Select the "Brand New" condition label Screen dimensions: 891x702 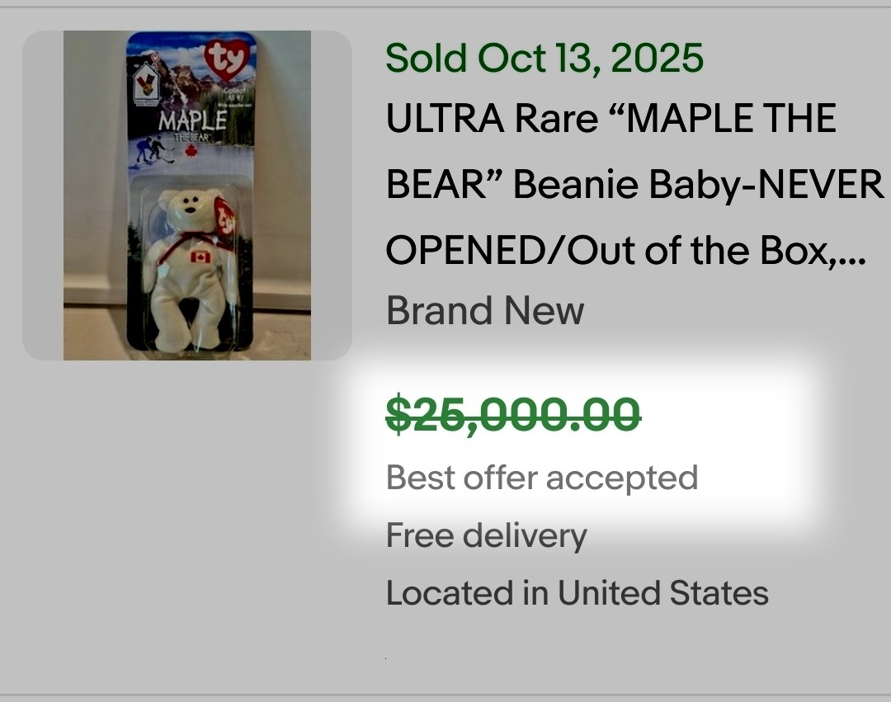tap(485, 311)
